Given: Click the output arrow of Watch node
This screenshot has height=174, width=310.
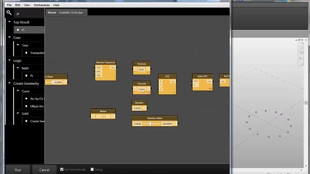Looking at the screenshot, I should (113, 116).
